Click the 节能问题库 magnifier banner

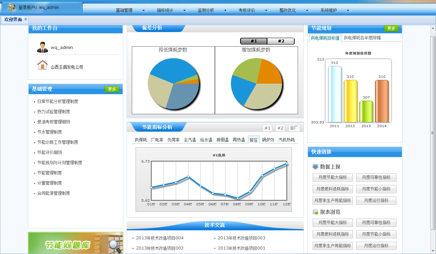pos(75,243)
